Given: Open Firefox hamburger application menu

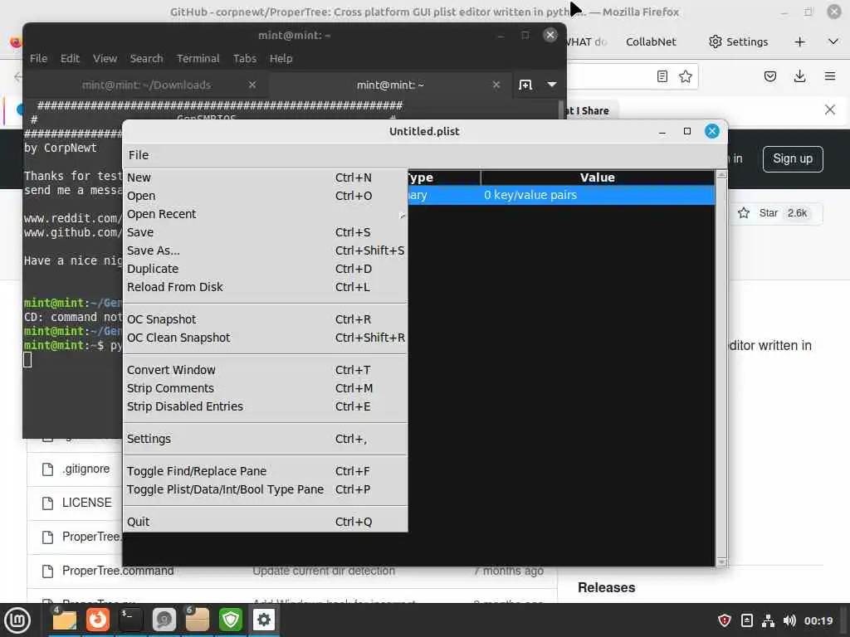Looking at the screenshot, I should (829, 76).
